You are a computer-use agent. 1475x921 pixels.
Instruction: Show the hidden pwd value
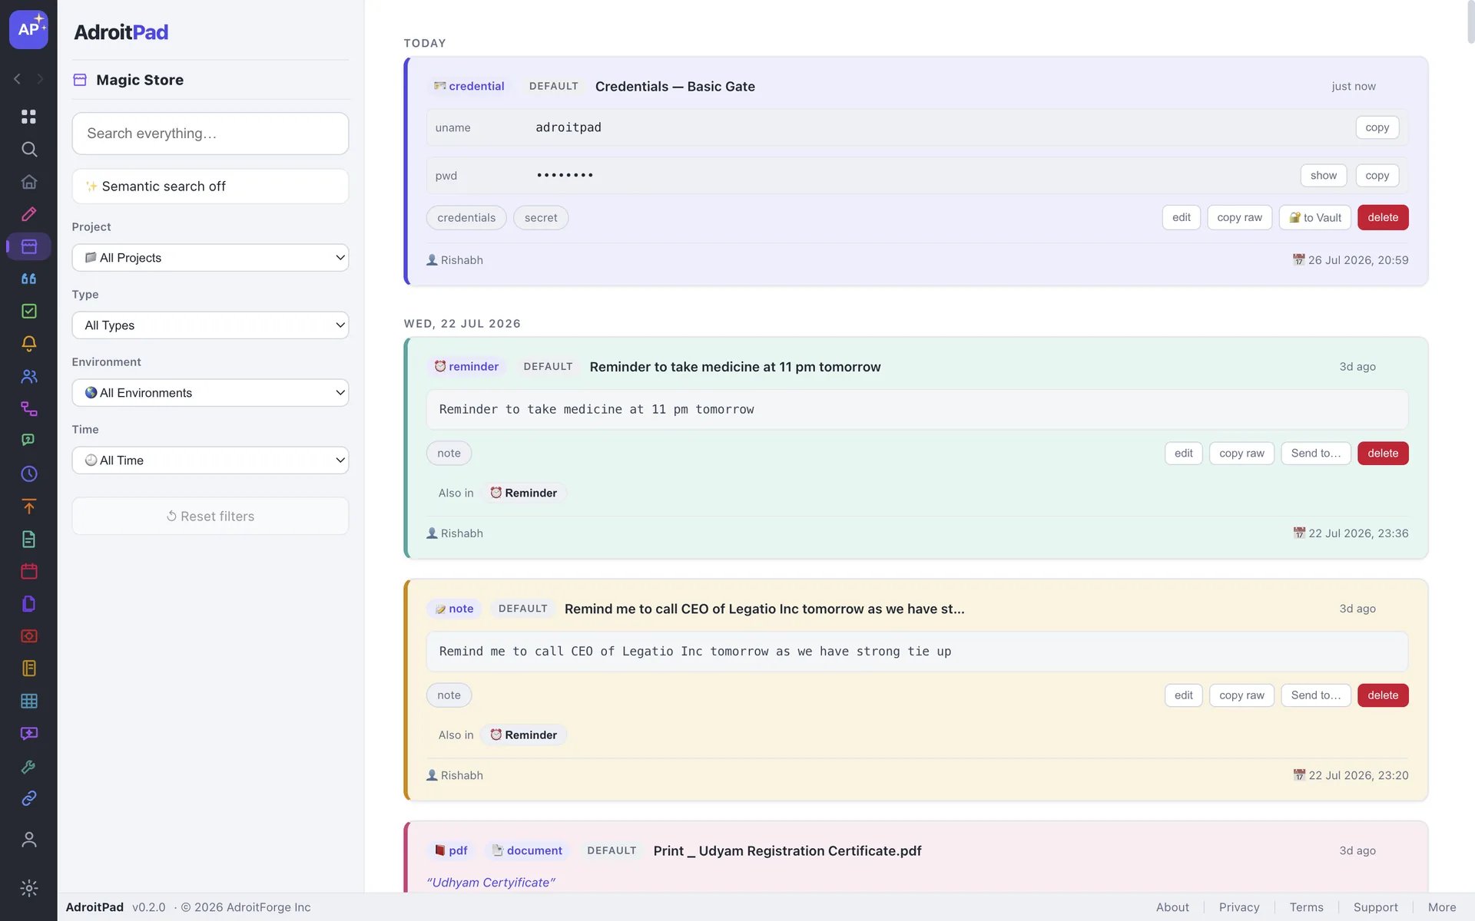[x=1323, y=175]
